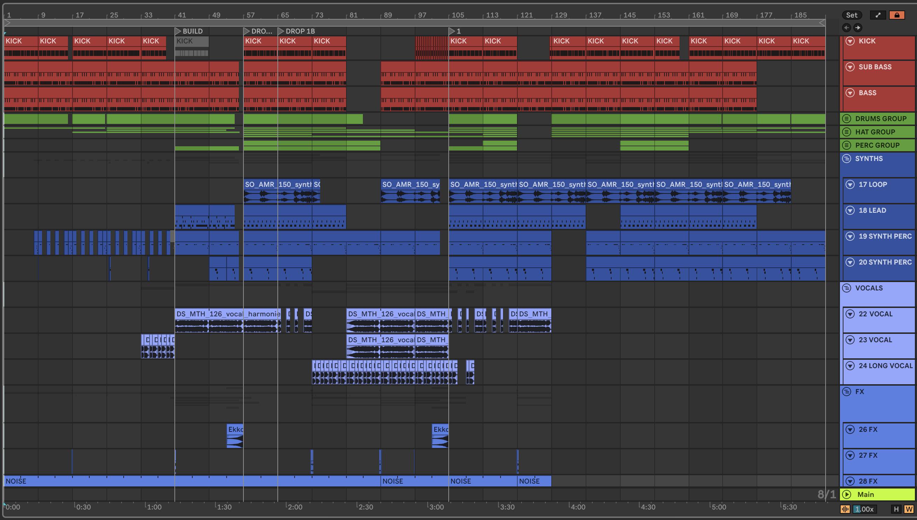917x520 pixels.
Task: Toggle the H height button
Action: tap(896, 509)
